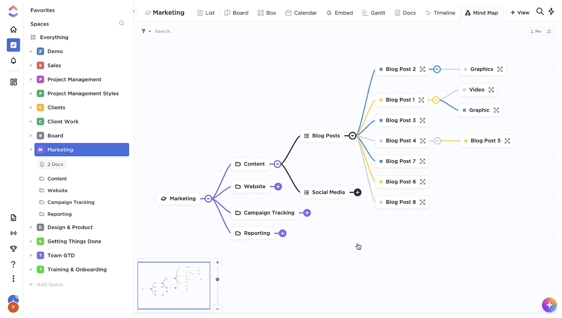
Task: Click the 2 Docs button
Action: (x=52, y=164)
